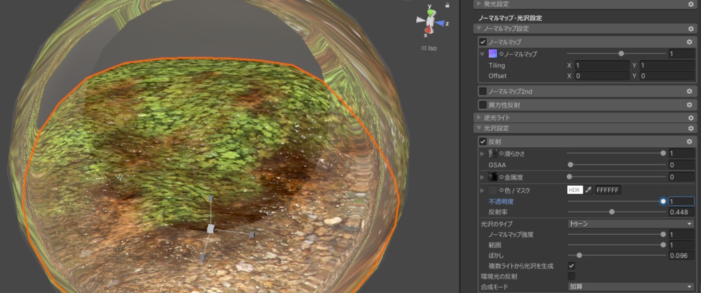
Task: Open gear menu for ノーマルマップ2nd
Action: [689, 91]
